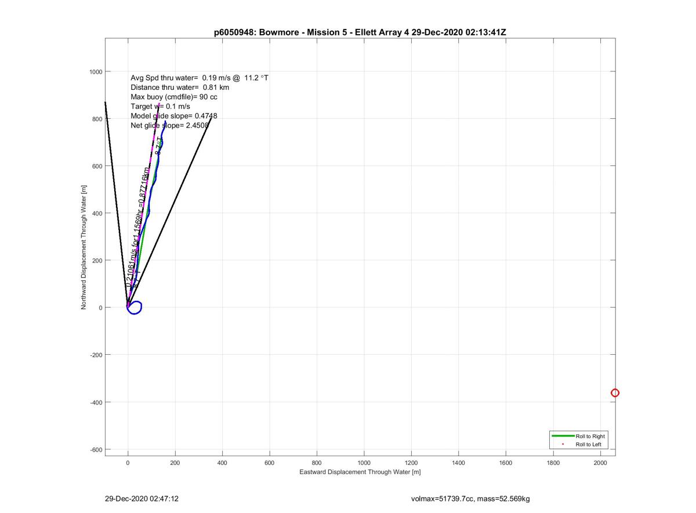696x513 pixels.
Task: Click the 600 tick on the northward axis
Action: 97,166
